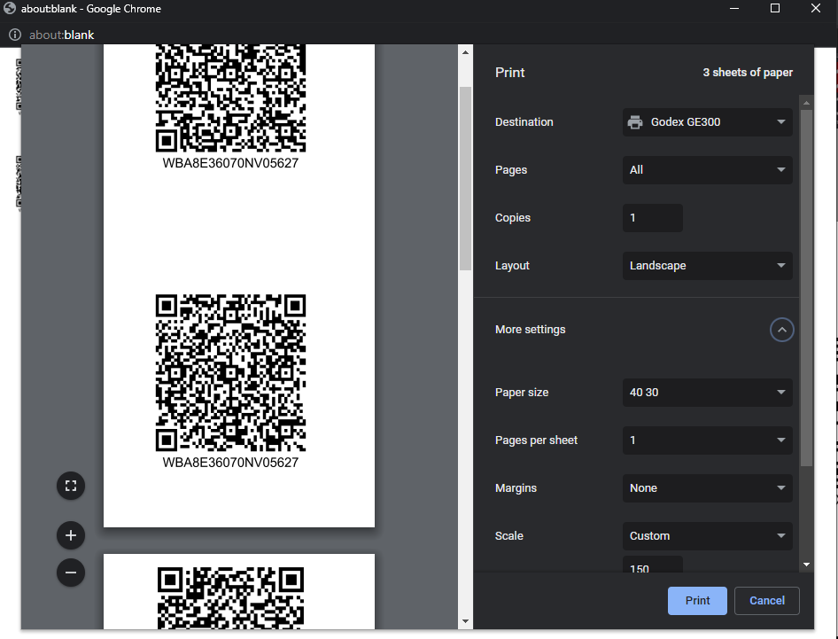Image resolution: width=838 pixels, height=639 pixels.
Task: Zoom out the print preview
Action: [x=71, y=573]
